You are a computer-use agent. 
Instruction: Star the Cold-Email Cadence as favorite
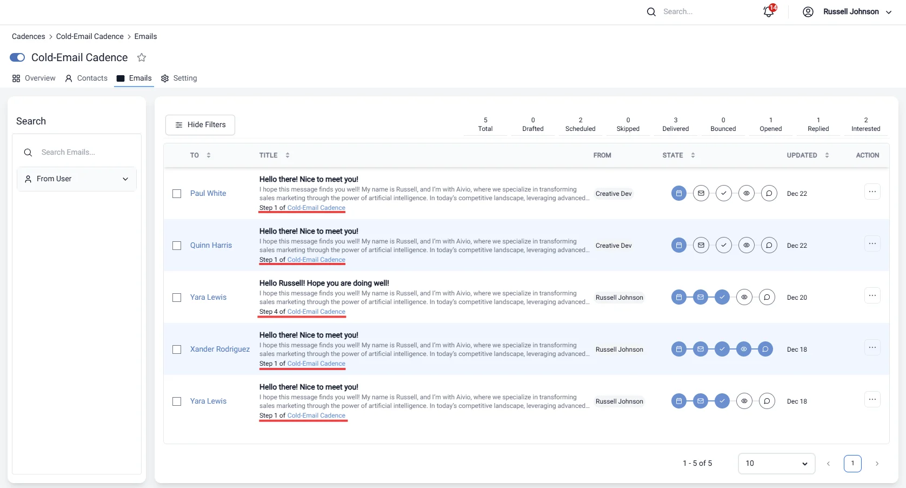(142, 57)
